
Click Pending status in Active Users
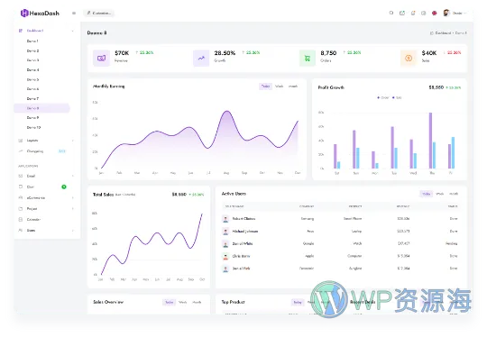coord(452,243)
